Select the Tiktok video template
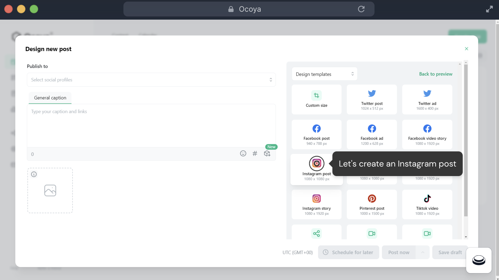499x280 pixels. click(x=427, y=204)
